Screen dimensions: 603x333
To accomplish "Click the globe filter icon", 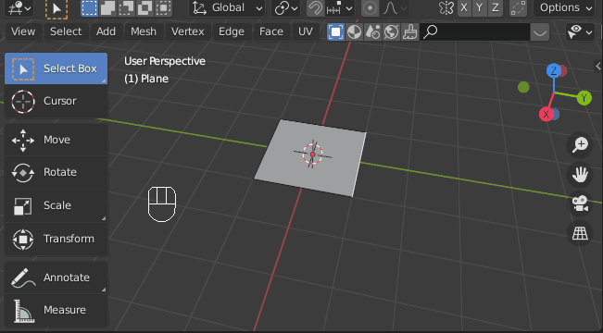I will click(x=391, y=31).
